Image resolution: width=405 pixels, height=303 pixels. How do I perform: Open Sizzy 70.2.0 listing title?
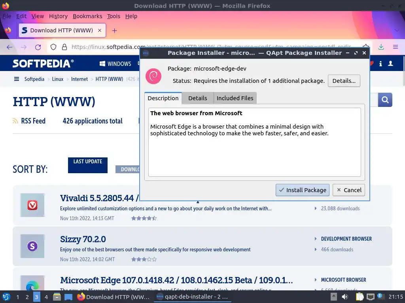tap(83, 239)
